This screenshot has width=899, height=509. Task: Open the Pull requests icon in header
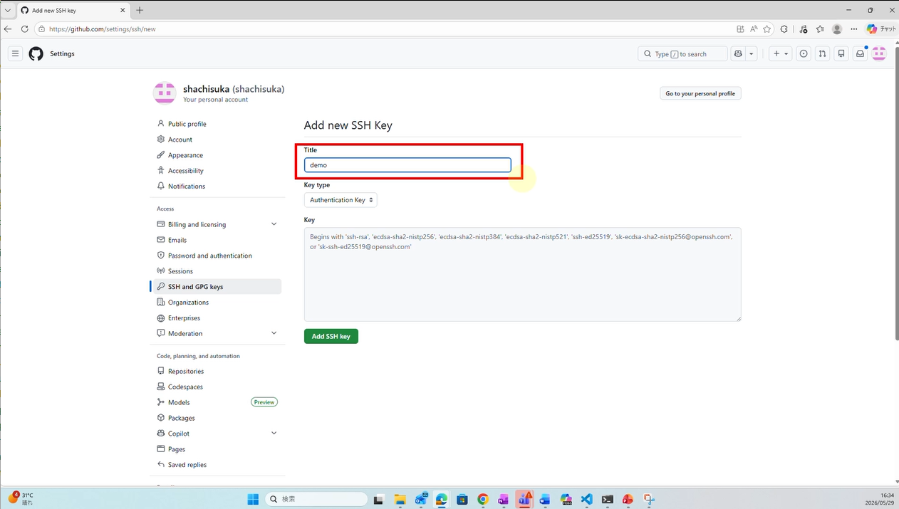click(822, 53)
